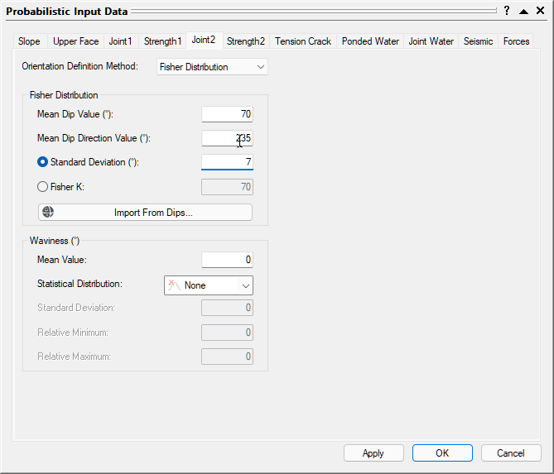Click the disabled Waviness Standard Deviation field
Image resolution: width=554 pixels, height=474 pixels.
pyautogui.click(x=227, y=308)
